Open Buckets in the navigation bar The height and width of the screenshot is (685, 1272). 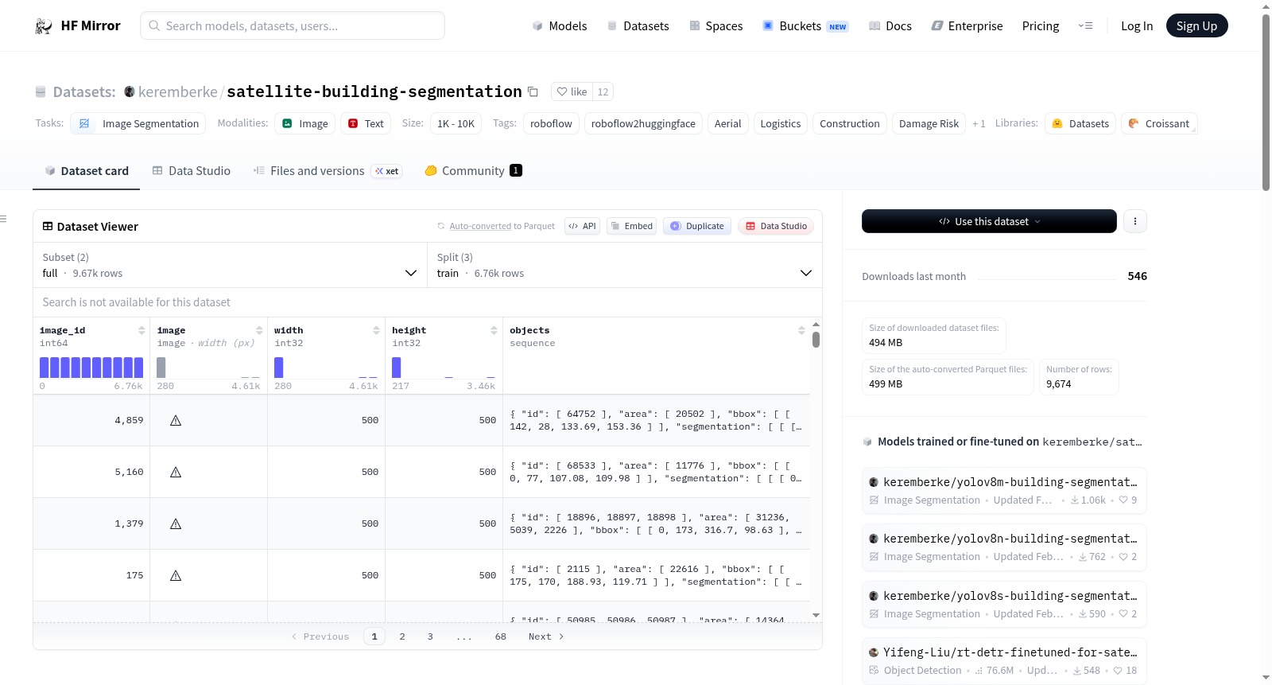(x=805, y=26)
